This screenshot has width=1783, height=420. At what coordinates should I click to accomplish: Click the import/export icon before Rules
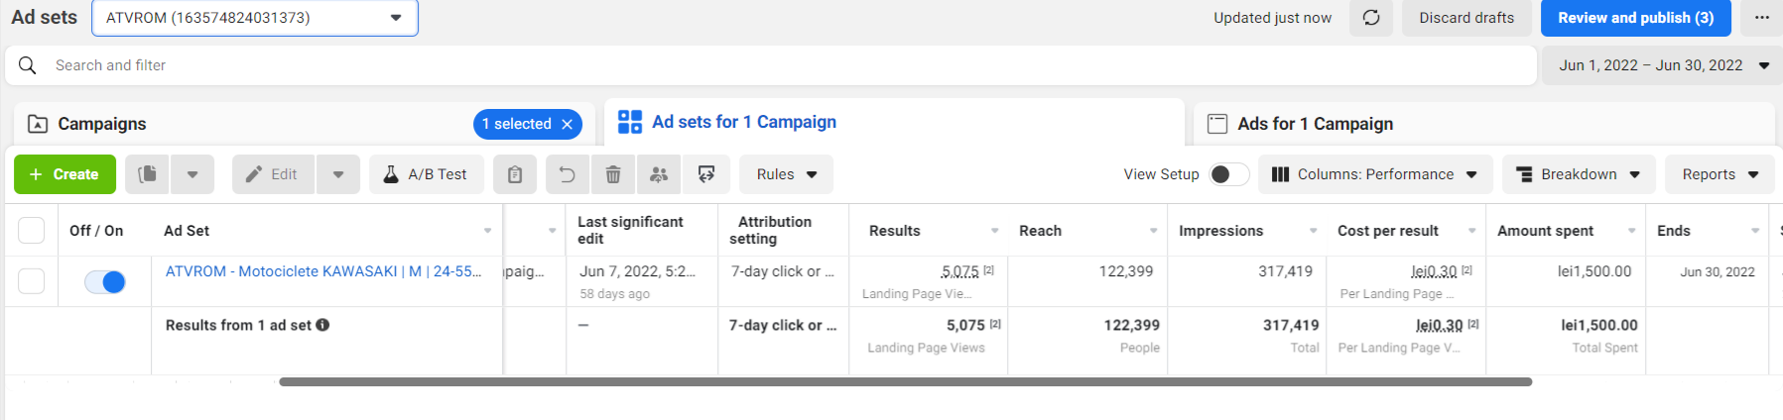click(706, 174)
